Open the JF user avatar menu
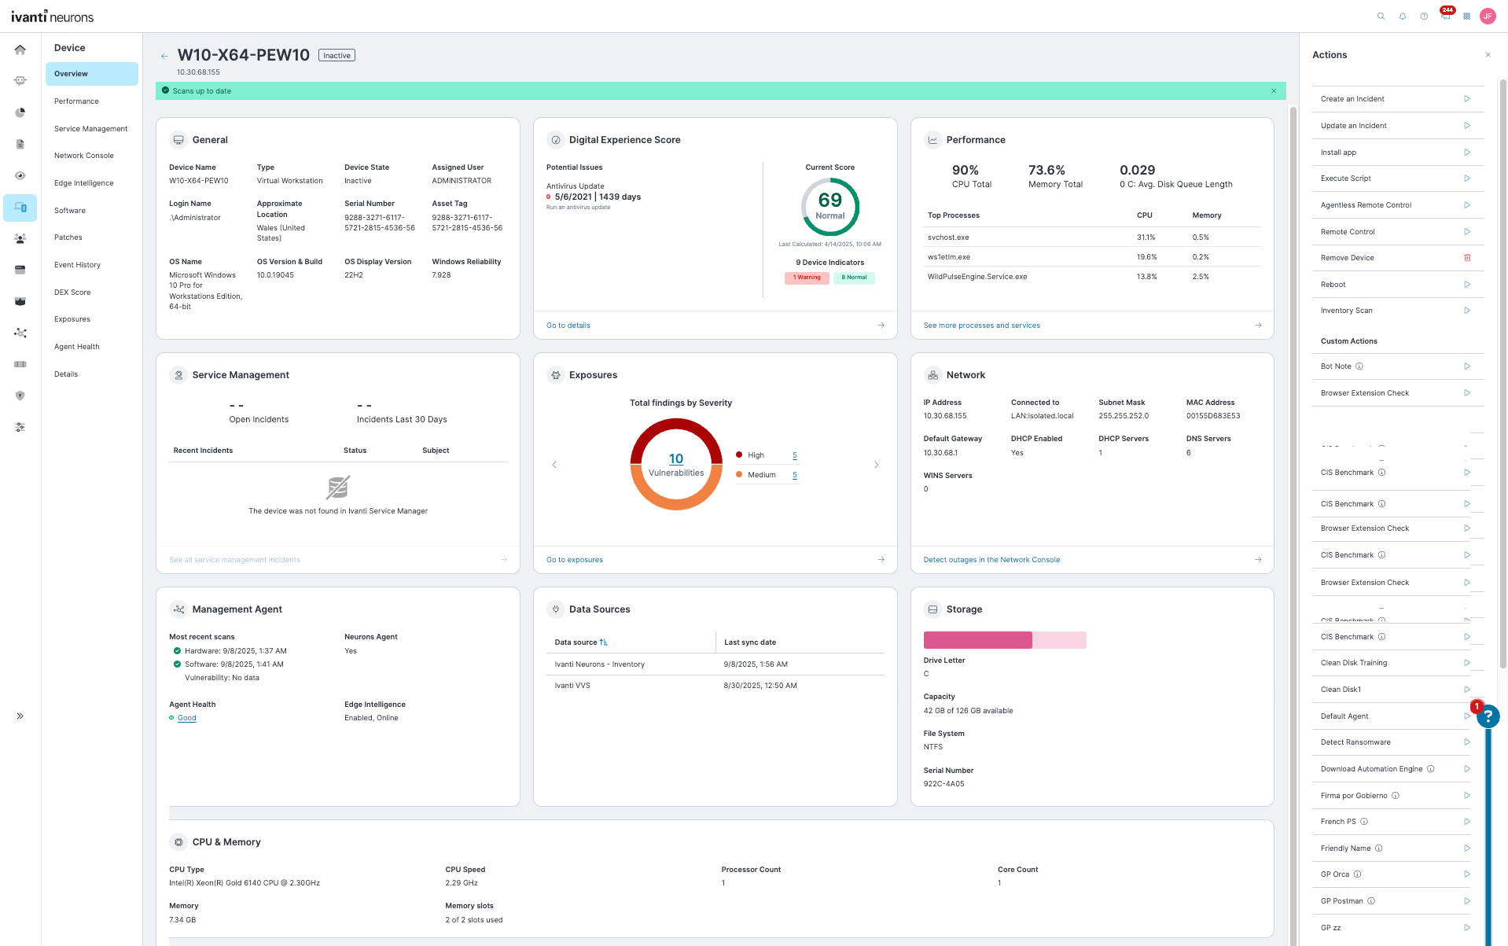Image resolution: width=1508 pixels, height=946 pixels. click(x=1488, y=16)
